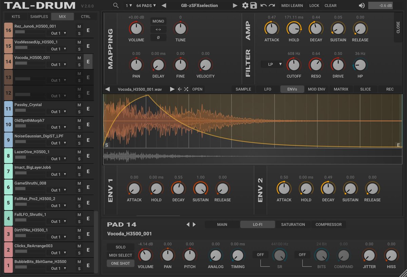This screenshot has width=407, height=277.
Task: Toggle ONE SHOT mode for pad 14
Action: [120, 263]
